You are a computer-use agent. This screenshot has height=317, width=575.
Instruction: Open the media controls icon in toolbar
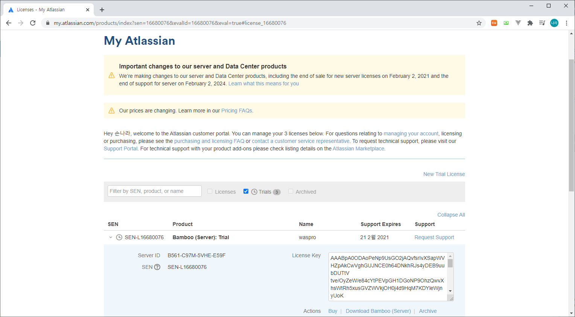click(x=542, y=23)
